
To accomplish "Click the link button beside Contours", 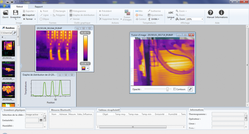I will coord(190,89).
